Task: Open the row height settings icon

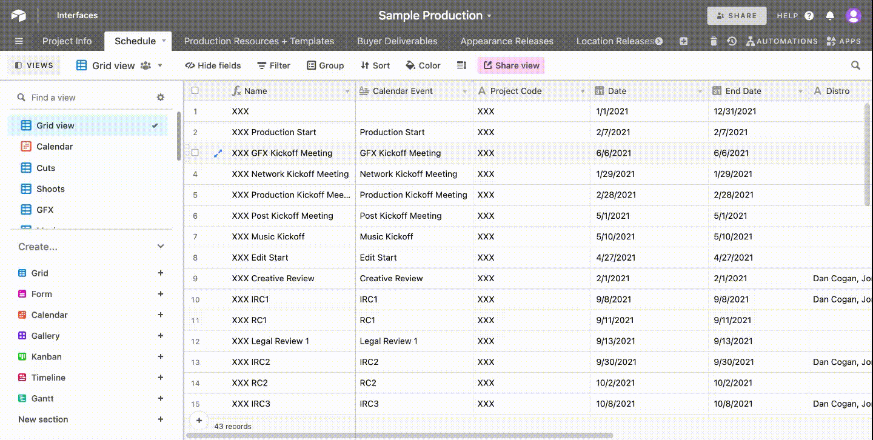Action: tap(461, 65)
